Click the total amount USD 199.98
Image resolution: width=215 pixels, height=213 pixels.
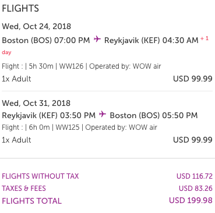191,200
